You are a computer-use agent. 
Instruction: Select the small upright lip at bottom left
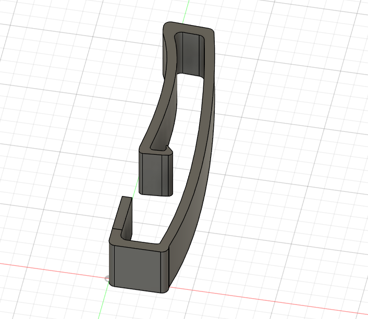click(127, 214)
